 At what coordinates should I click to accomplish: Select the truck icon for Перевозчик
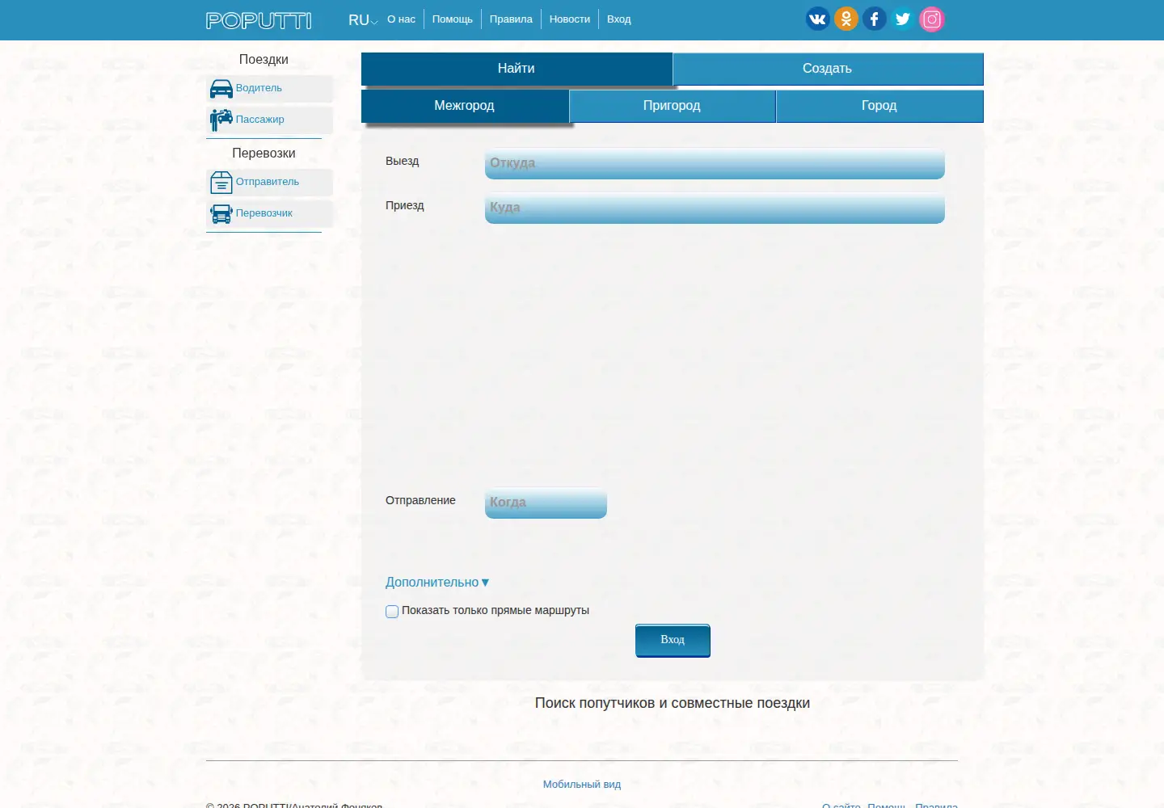(221, 213)
